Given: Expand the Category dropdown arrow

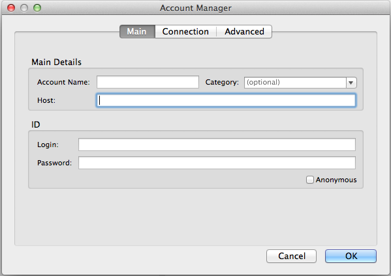Looking at the screenshot, I should coord(351,83).
